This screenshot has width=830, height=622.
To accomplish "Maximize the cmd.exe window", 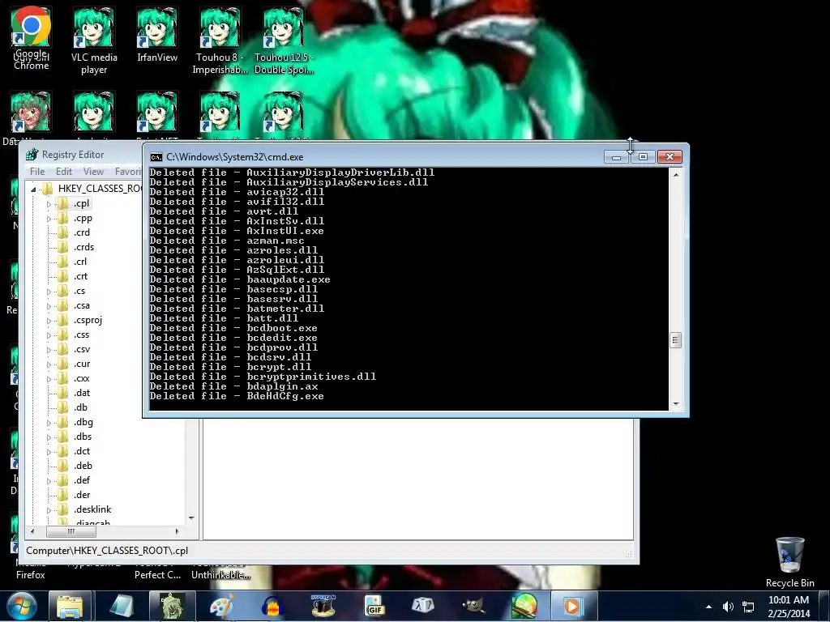I will click(643, 157).
